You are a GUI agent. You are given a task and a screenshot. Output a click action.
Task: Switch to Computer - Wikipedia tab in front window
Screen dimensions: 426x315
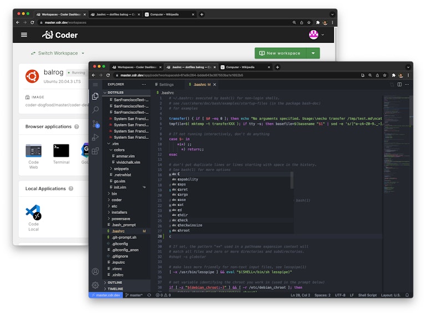tap(245, 67)
